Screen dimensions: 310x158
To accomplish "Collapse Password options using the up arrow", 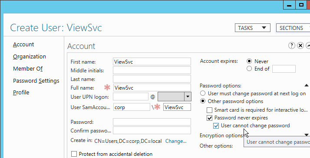I will (306, 85).
